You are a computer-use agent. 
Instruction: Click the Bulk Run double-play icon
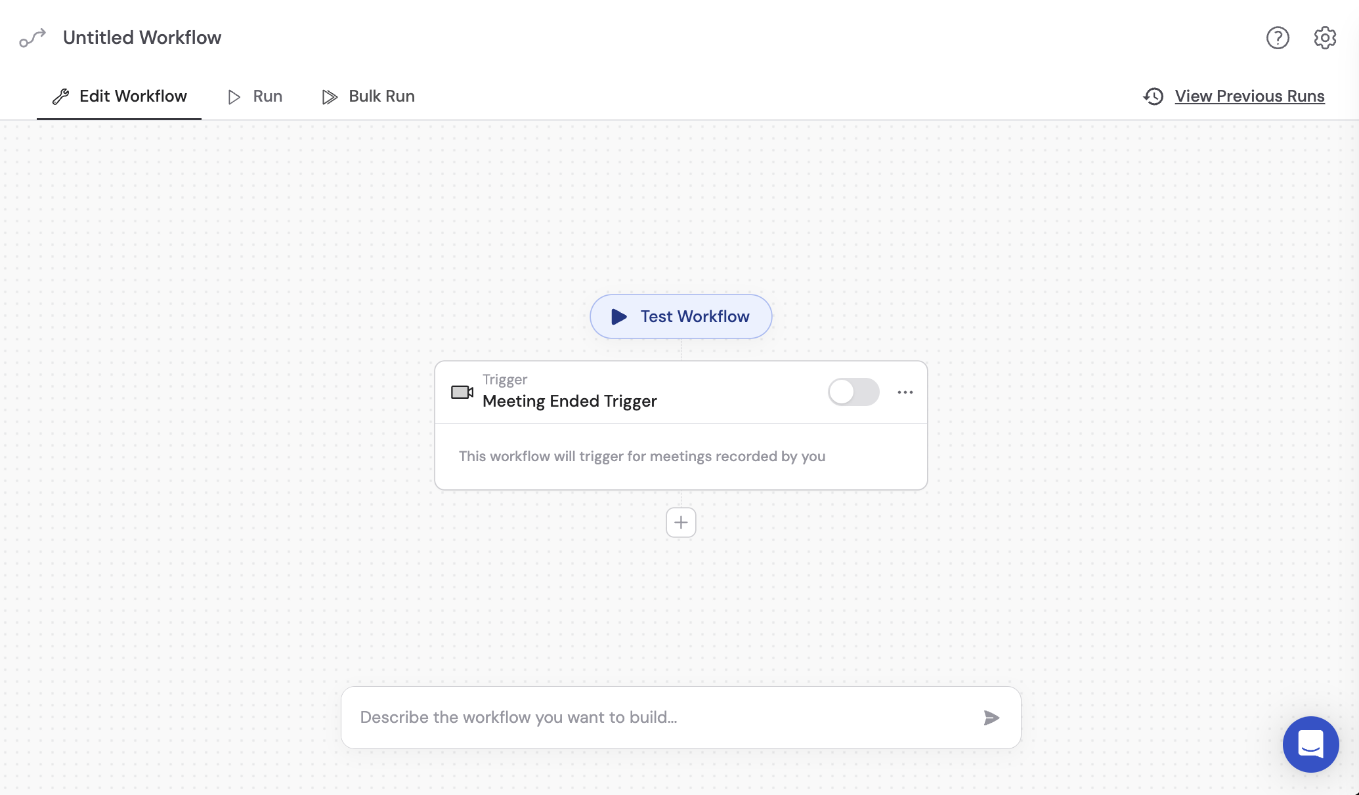[x=330, y=96]
